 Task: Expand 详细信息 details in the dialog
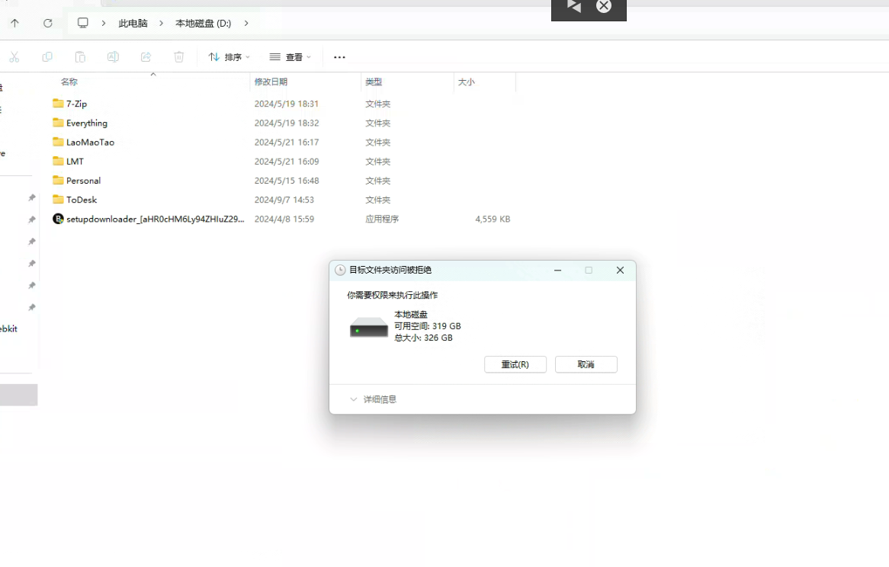pyautogui.click(x=373, y=399)
